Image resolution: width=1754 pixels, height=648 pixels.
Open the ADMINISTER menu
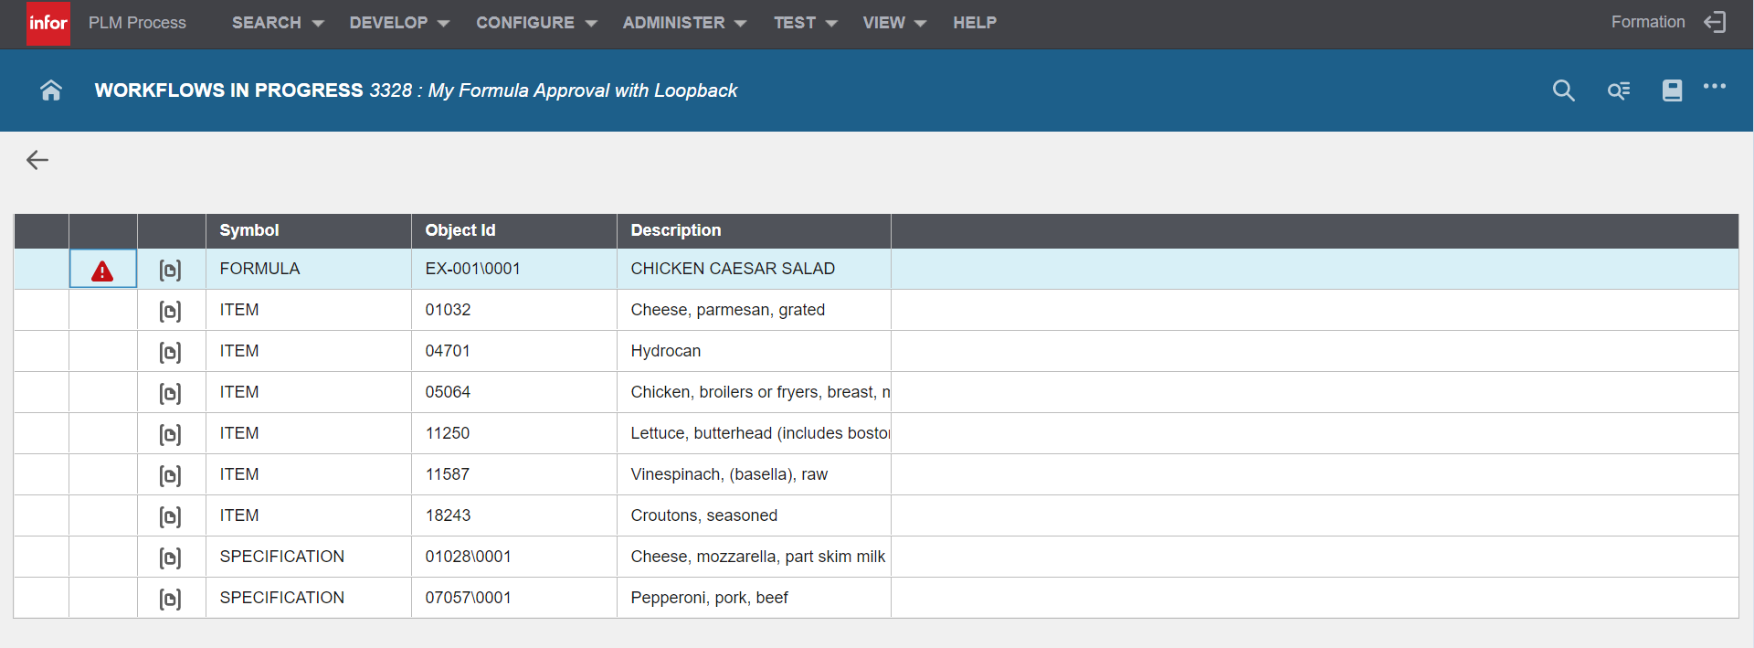pyautogui.click(x=684, y=23)
